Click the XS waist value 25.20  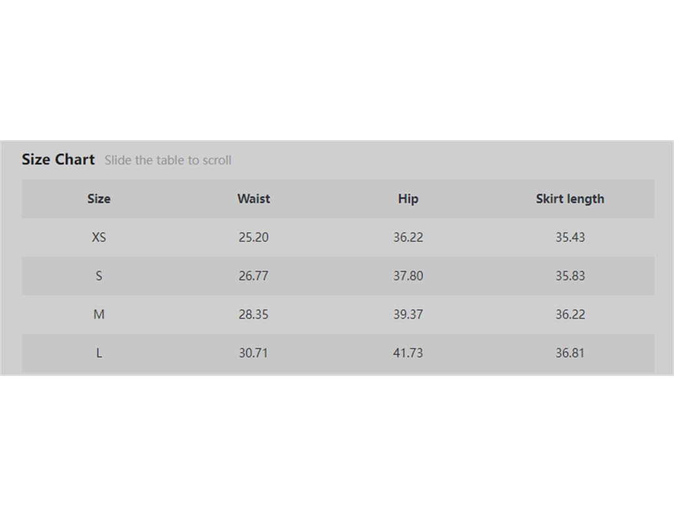tap(253, 237)
